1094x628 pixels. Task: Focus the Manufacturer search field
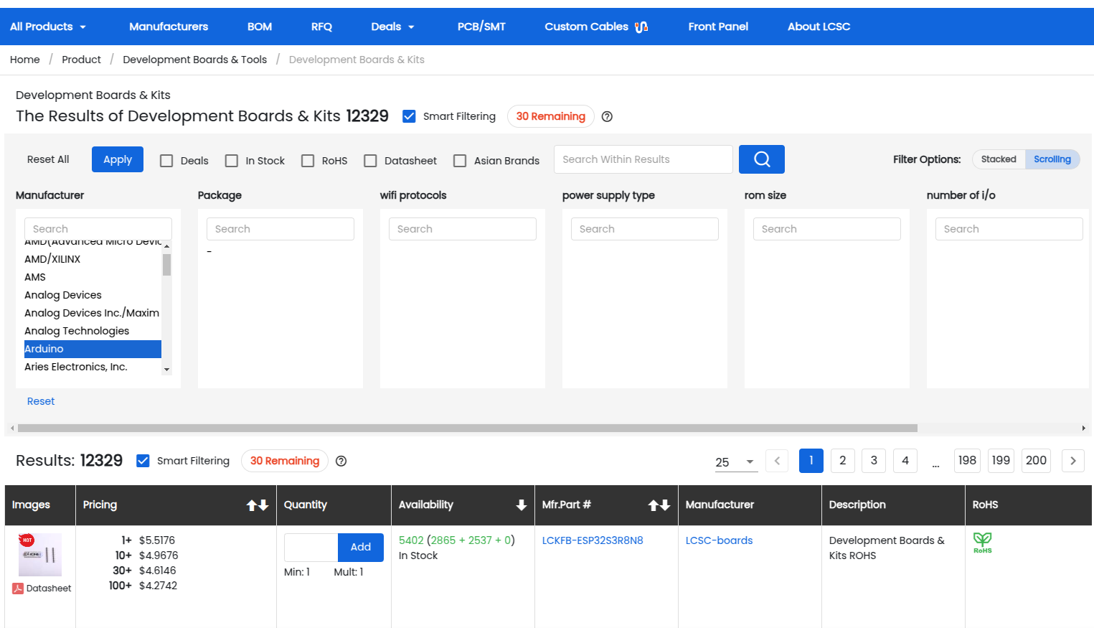(98, 229)
